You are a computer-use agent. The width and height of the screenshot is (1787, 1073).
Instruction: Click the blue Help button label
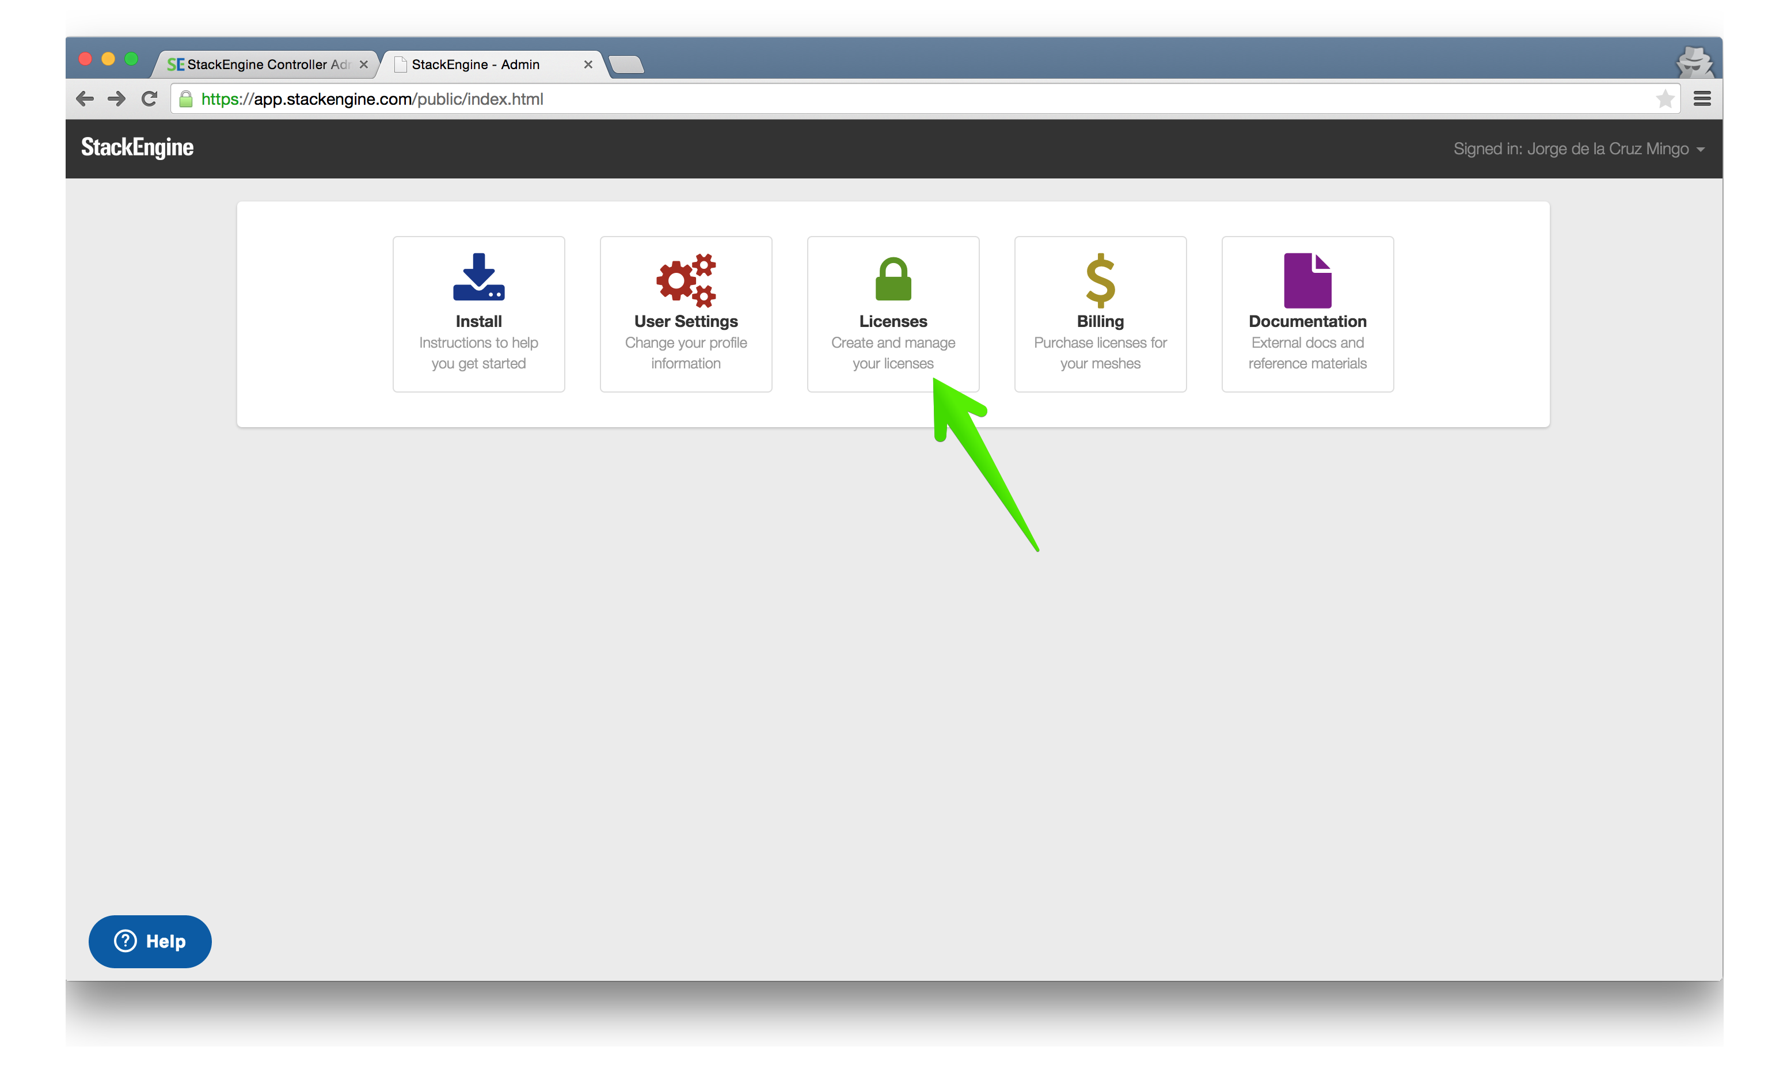[x=166, y=941]
